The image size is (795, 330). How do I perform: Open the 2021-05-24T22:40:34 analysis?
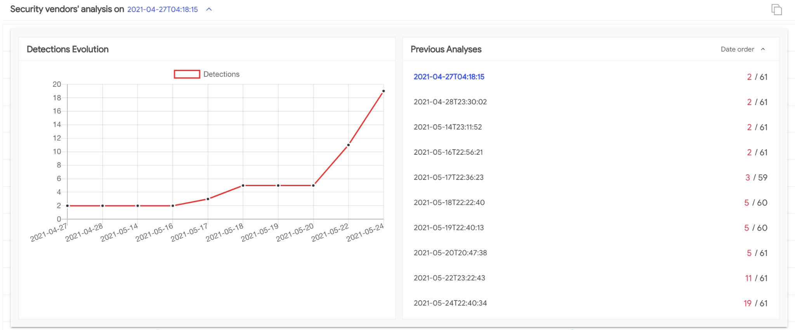[x=450, y=303]
